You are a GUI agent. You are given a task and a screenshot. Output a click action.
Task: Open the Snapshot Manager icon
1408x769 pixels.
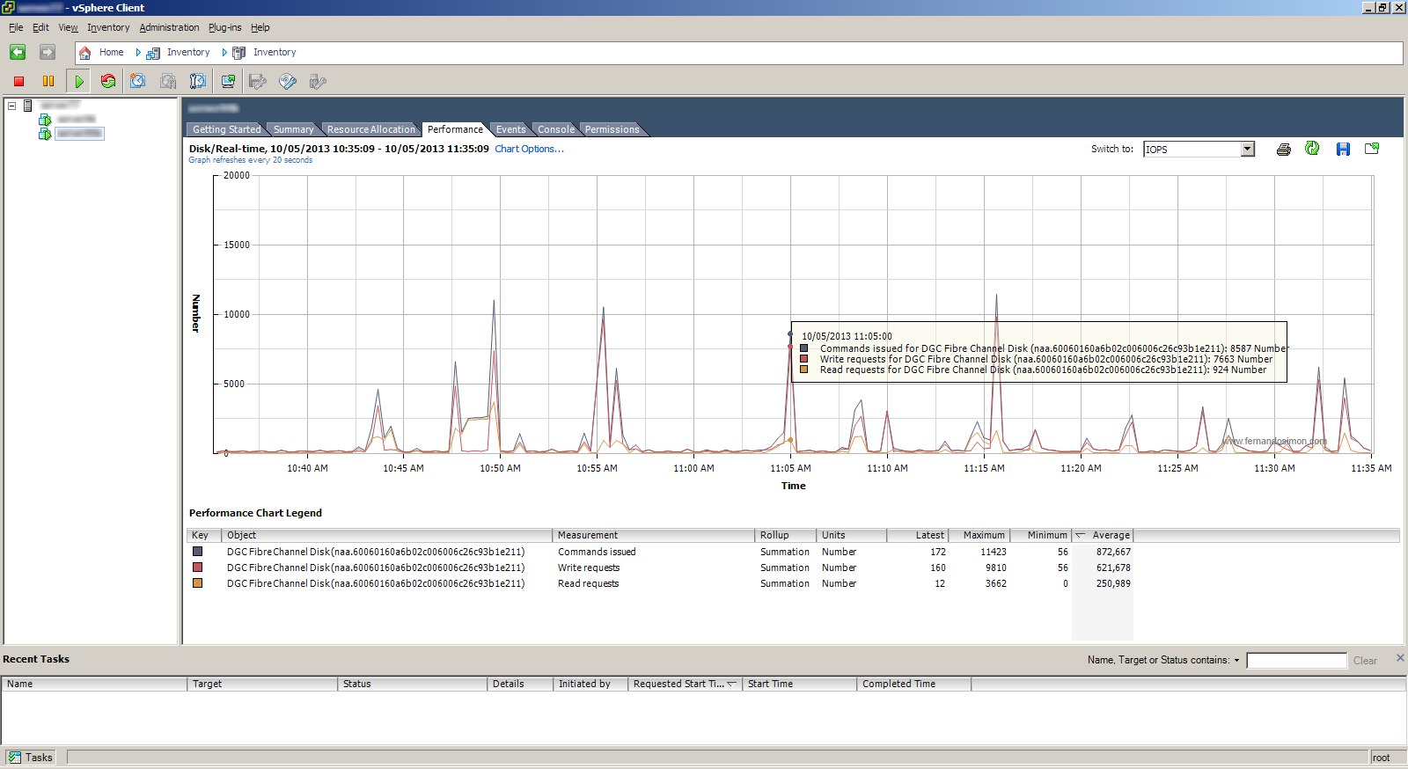coord(198,82)
